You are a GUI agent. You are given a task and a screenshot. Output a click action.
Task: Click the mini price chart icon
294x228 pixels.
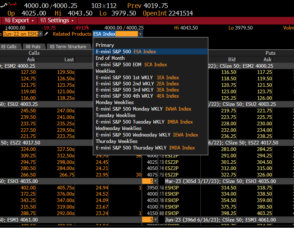click(x=9, y=5)
